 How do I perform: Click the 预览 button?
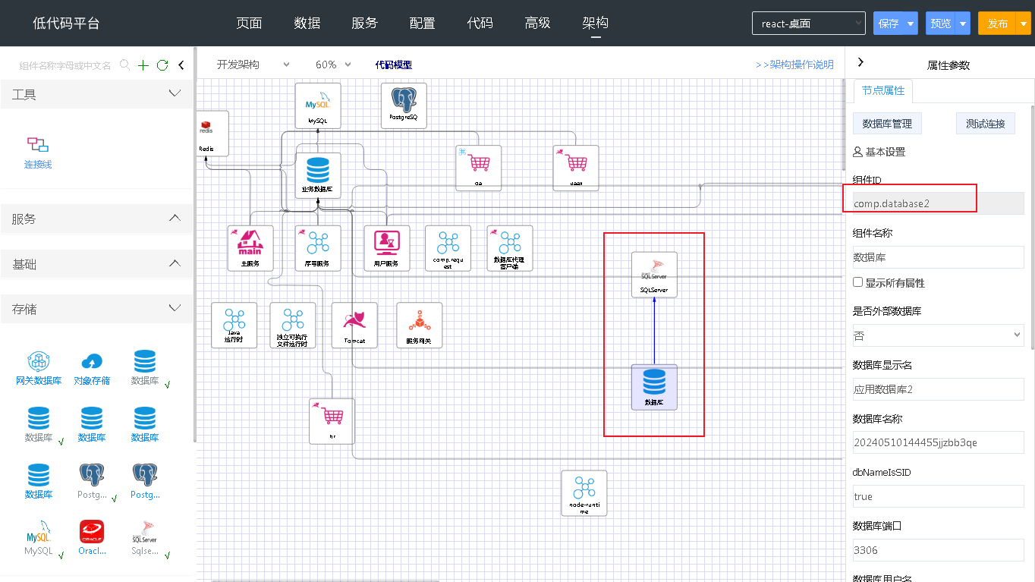tap(941, 24)
